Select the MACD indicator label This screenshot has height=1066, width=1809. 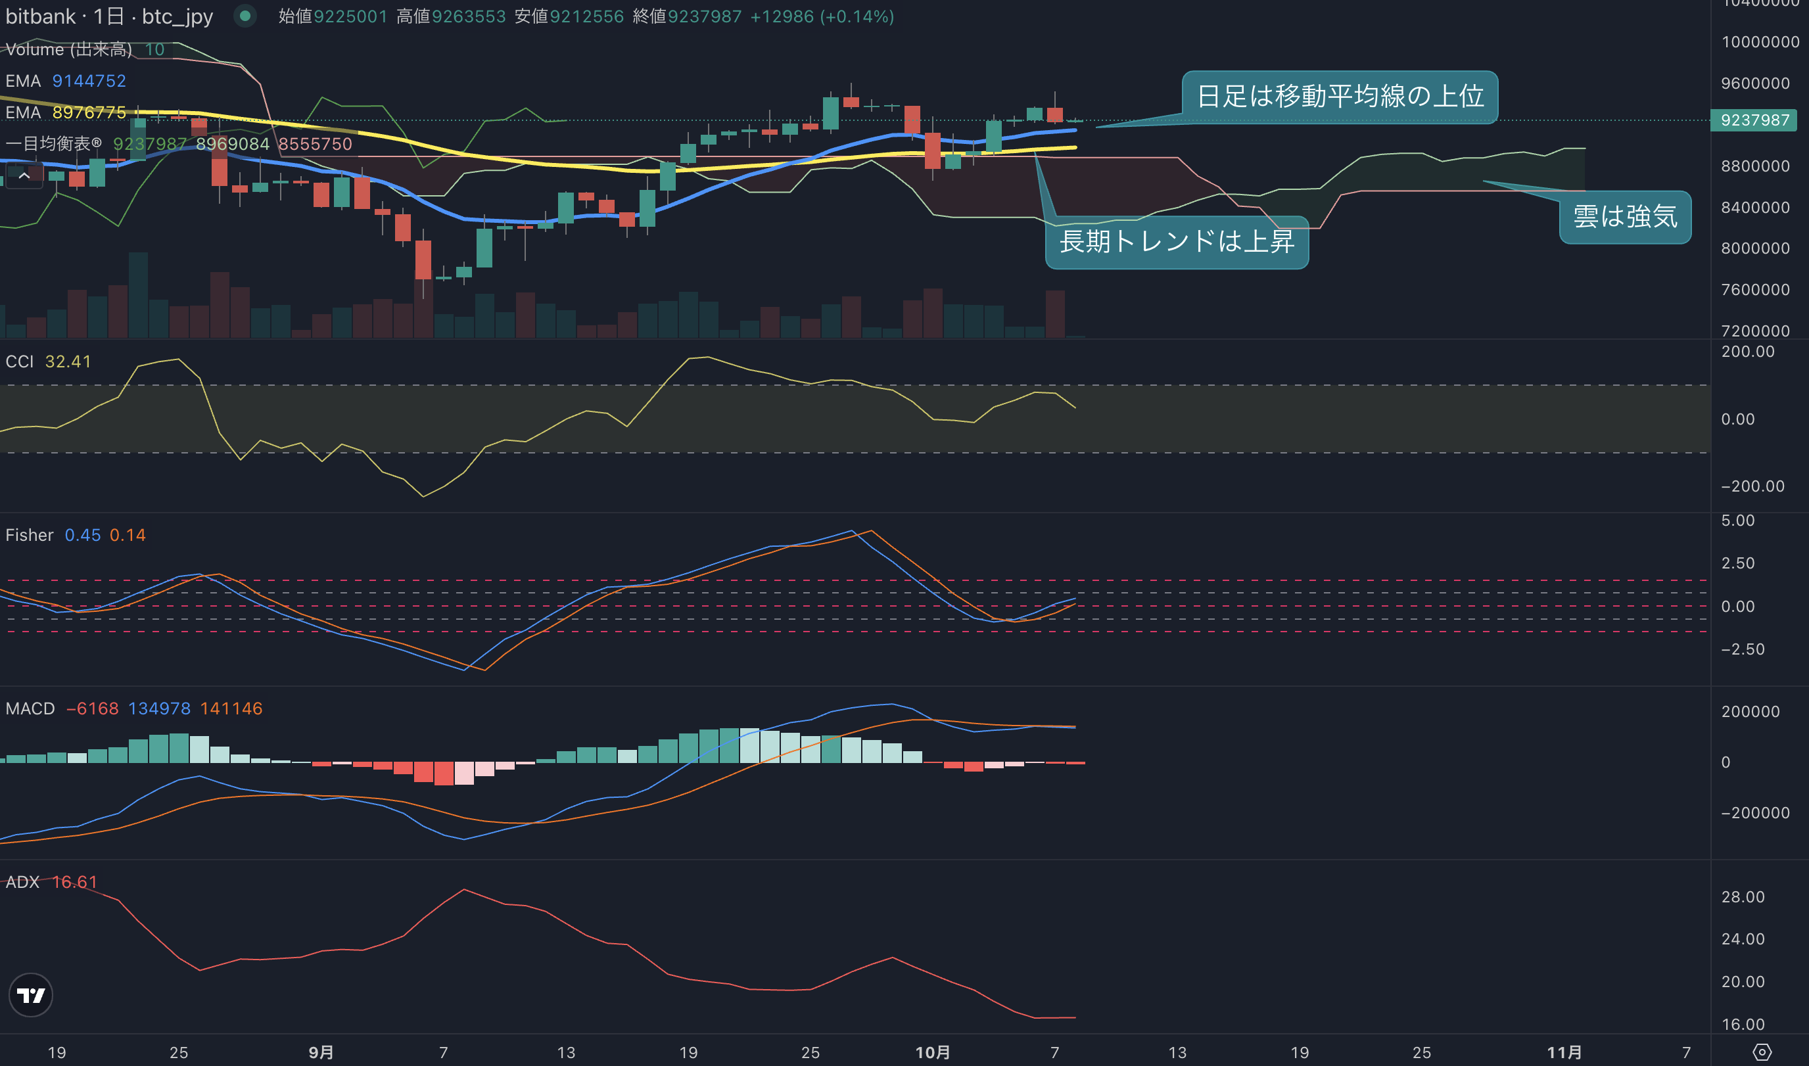pyautogui.click(x=30, y=708)
